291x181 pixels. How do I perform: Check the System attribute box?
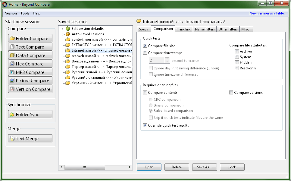[237, 57]
